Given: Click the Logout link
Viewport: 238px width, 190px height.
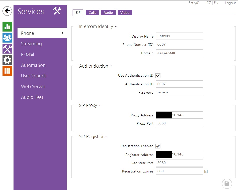Looking at the screenshot, I should coord(230,3).
